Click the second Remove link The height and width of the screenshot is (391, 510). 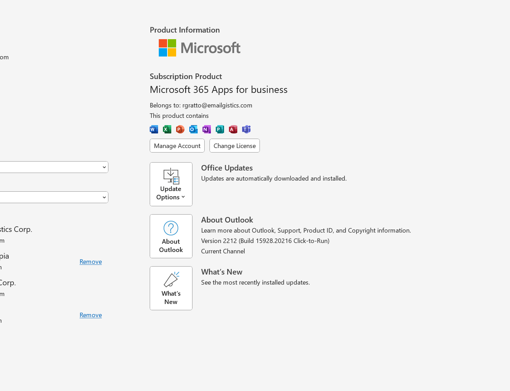(x=91, y=315)
